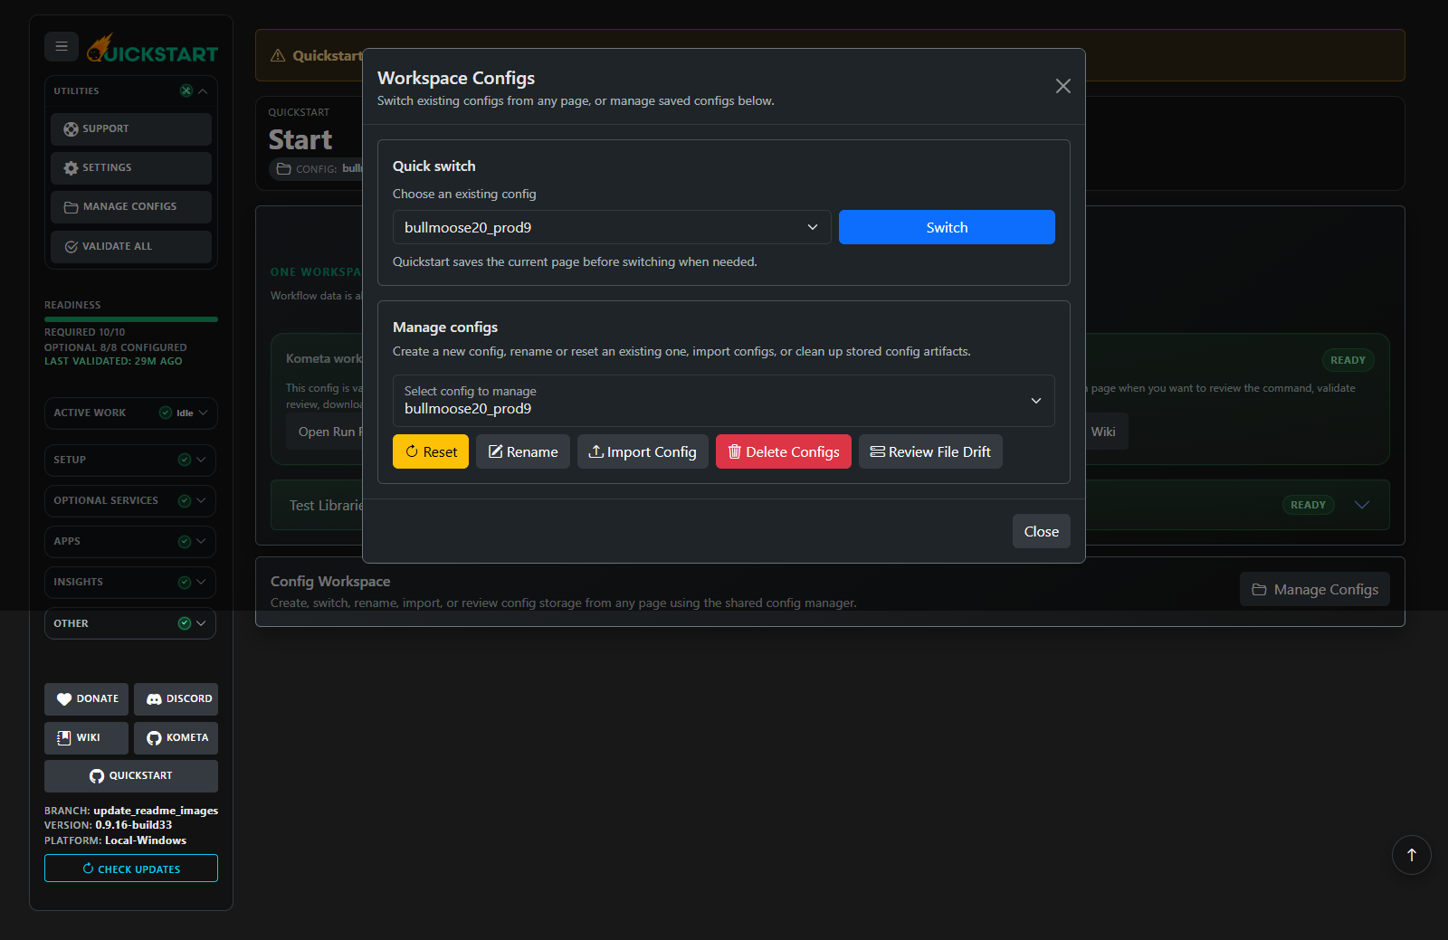Click the Readiness progress bar
This screenshot has height=940, width=1448.
131,319
